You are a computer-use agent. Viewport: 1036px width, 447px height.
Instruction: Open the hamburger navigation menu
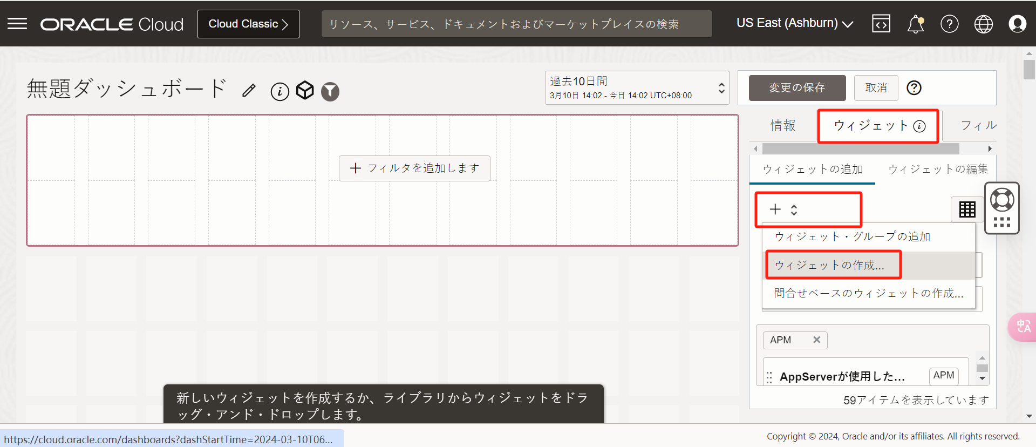coord(17,24)
